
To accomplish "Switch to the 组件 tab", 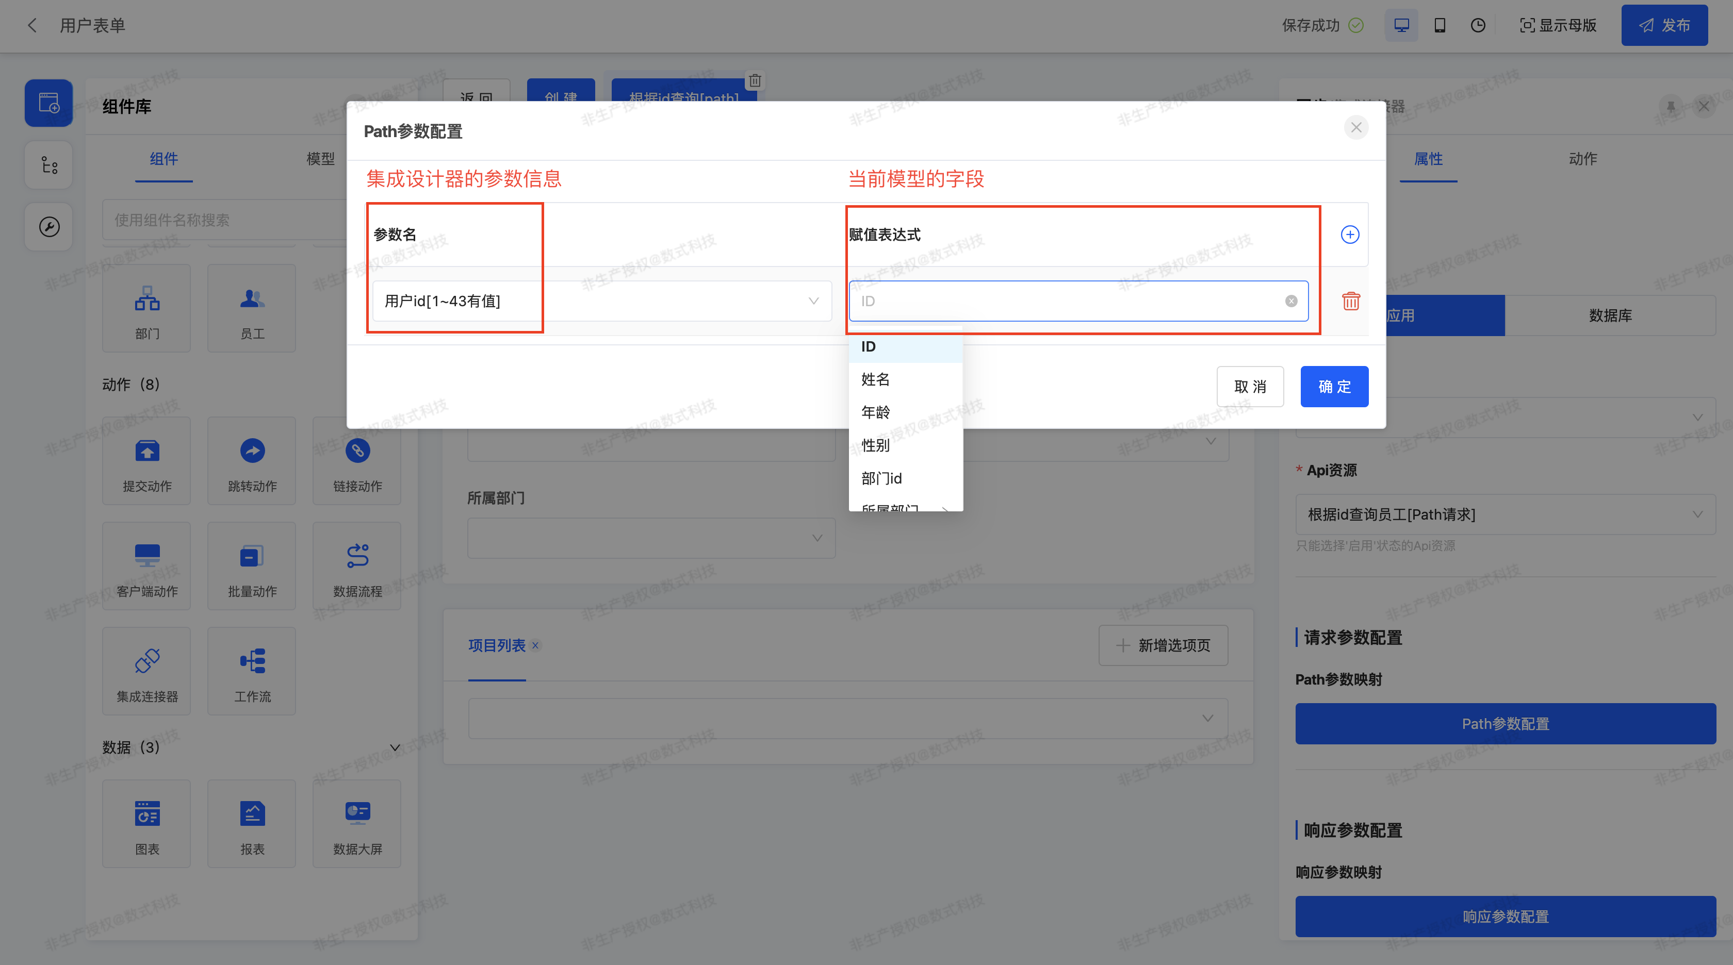I will click(164, 159).
